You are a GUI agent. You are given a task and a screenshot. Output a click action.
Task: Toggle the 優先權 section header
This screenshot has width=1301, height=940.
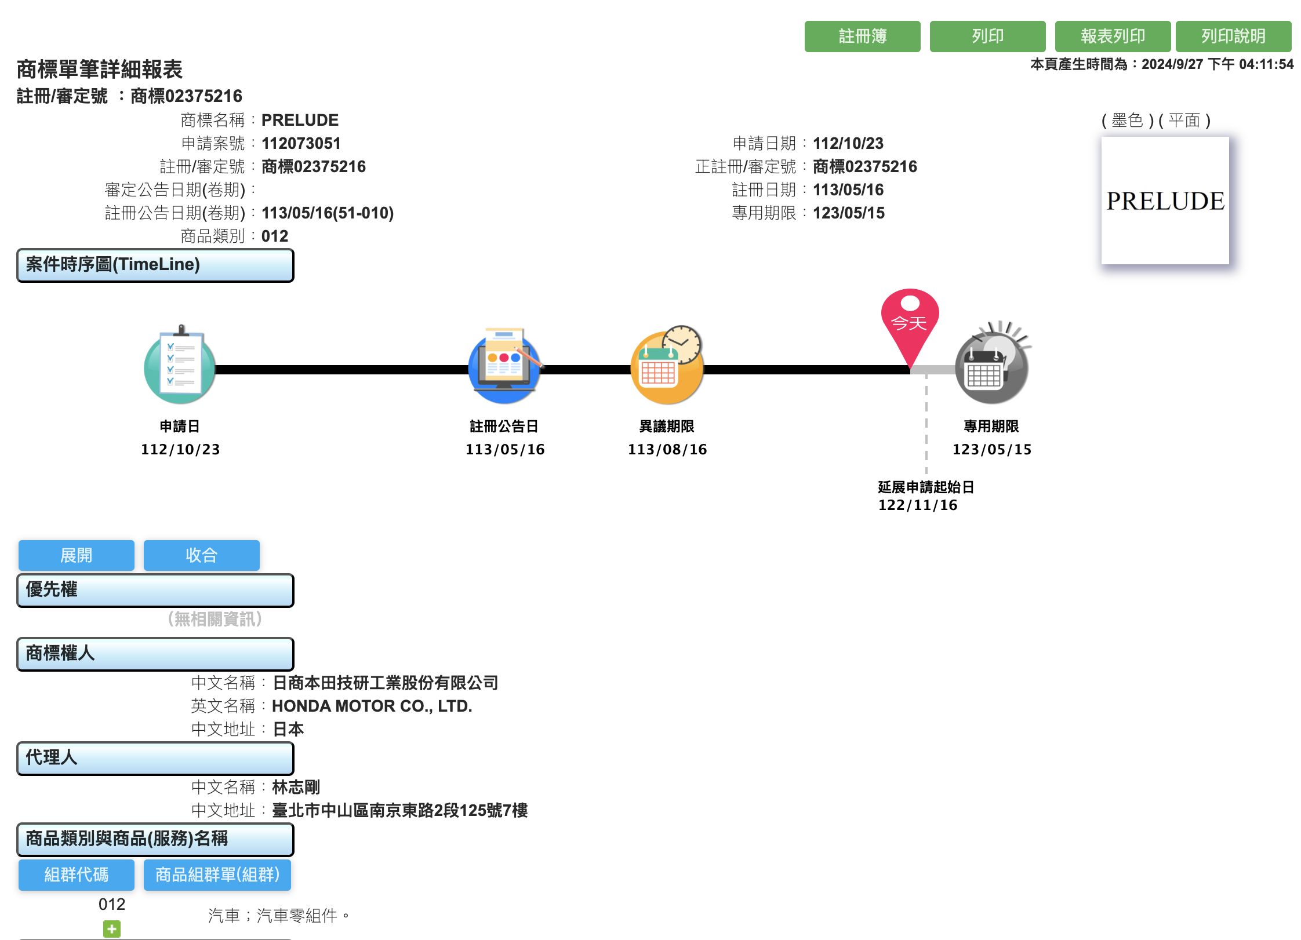click(155, 590)
